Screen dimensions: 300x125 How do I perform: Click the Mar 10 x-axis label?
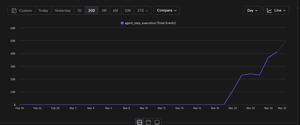point(144,108)
